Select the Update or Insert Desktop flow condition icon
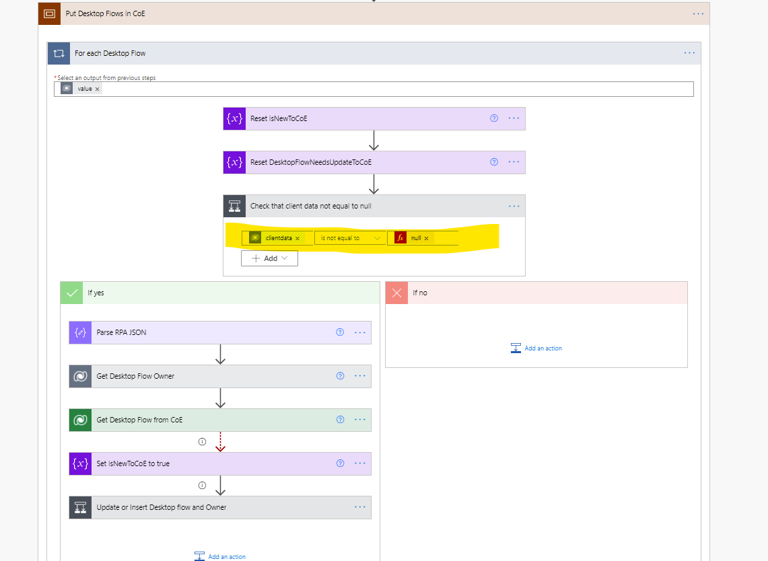Image resolution: width=768 pixels, height=561 pixels. (79, 507)
